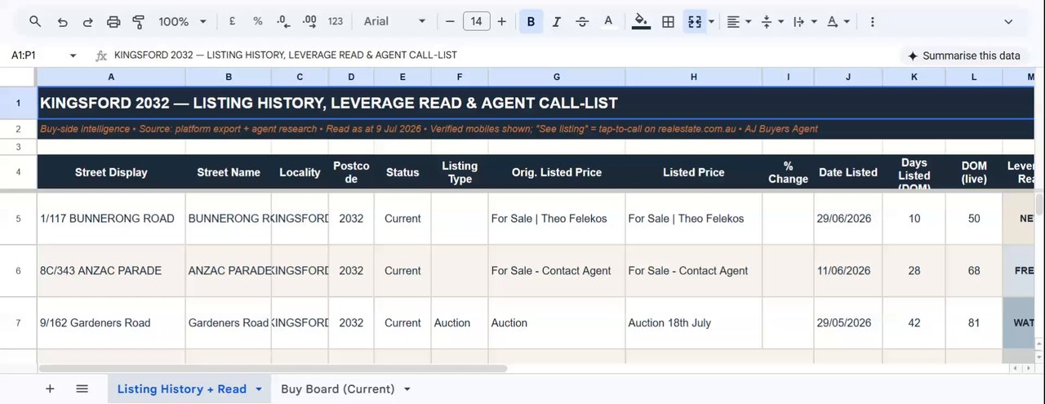Add a new sheet with plus button
Screen dimensions: 1045x404
(50, 389)
